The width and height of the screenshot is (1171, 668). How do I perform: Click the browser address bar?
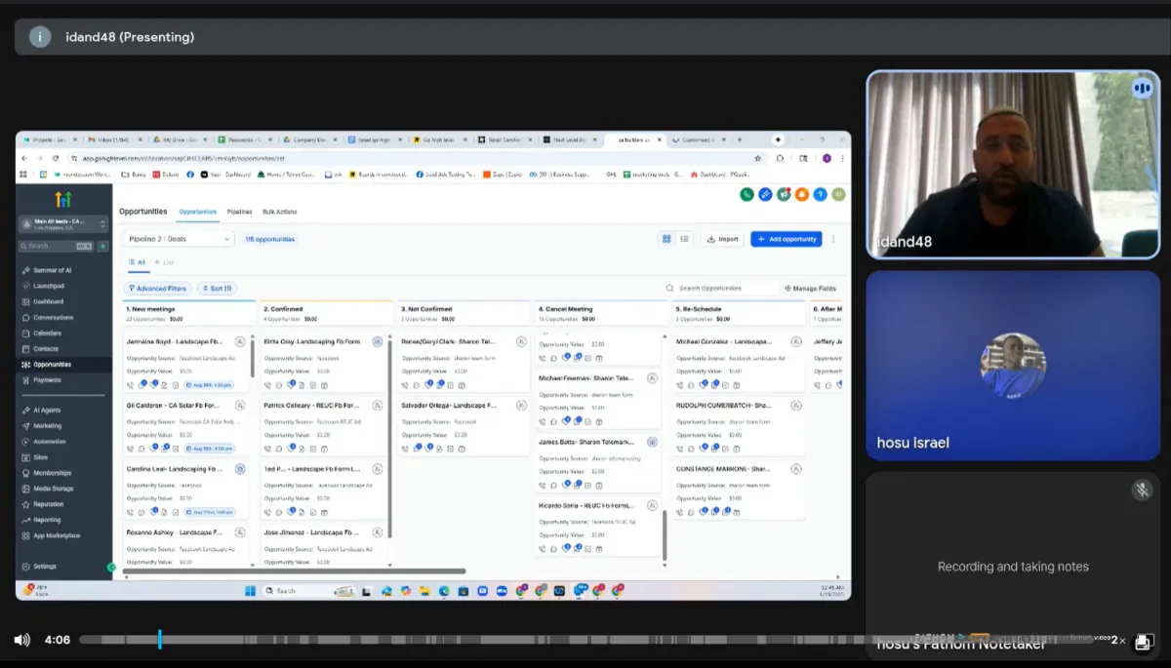410,158
